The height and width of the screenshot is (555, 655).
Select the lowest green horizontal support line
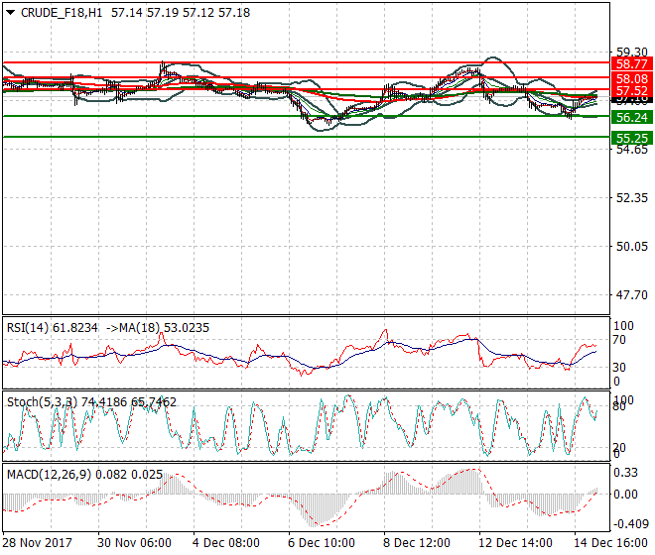pos(298,137)
